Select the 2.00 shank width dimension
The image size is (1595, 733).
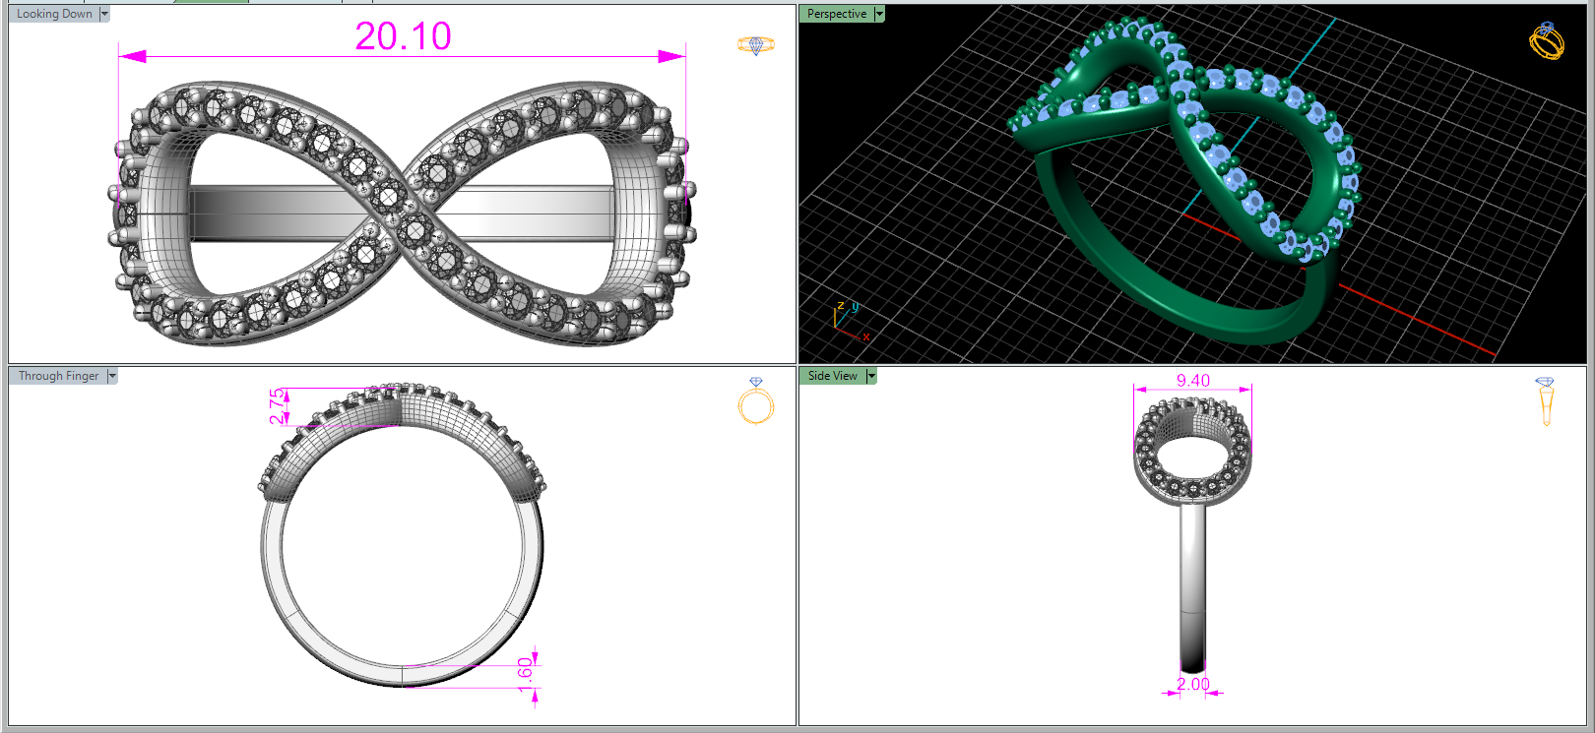(x=1193, y=684)
